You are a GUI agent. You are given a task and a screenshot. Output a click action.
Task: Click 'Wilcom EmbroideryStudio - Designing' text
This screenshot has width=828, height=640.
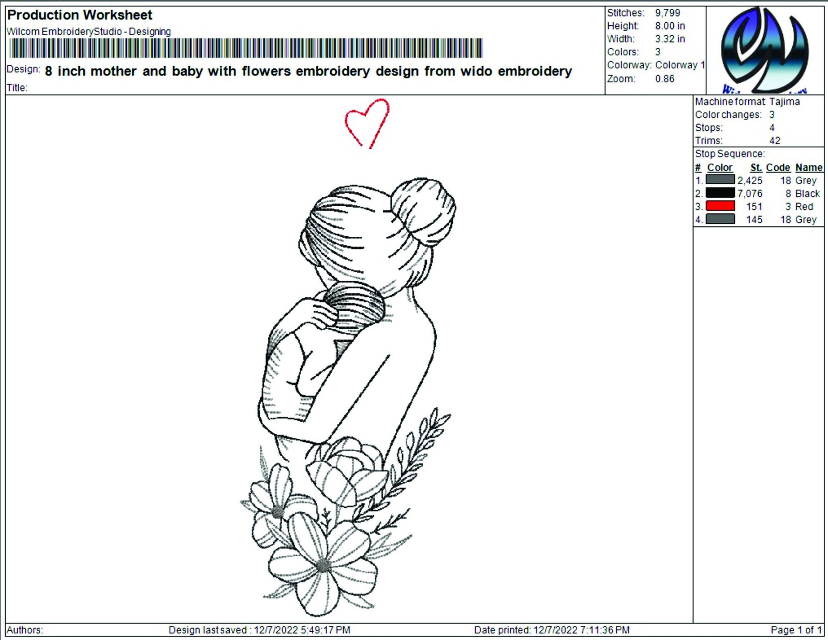(x=88, y=32)
